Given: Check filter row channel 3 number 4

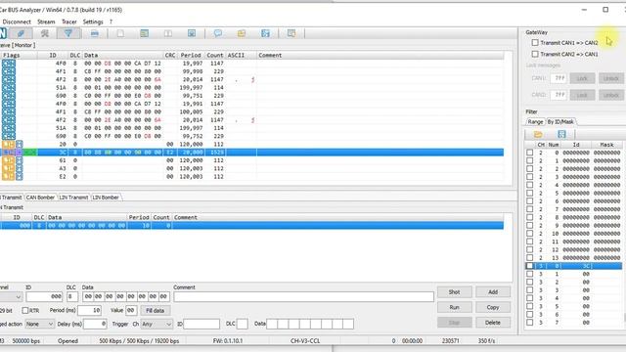Looking at the screenshot, I should pos(530,298).
